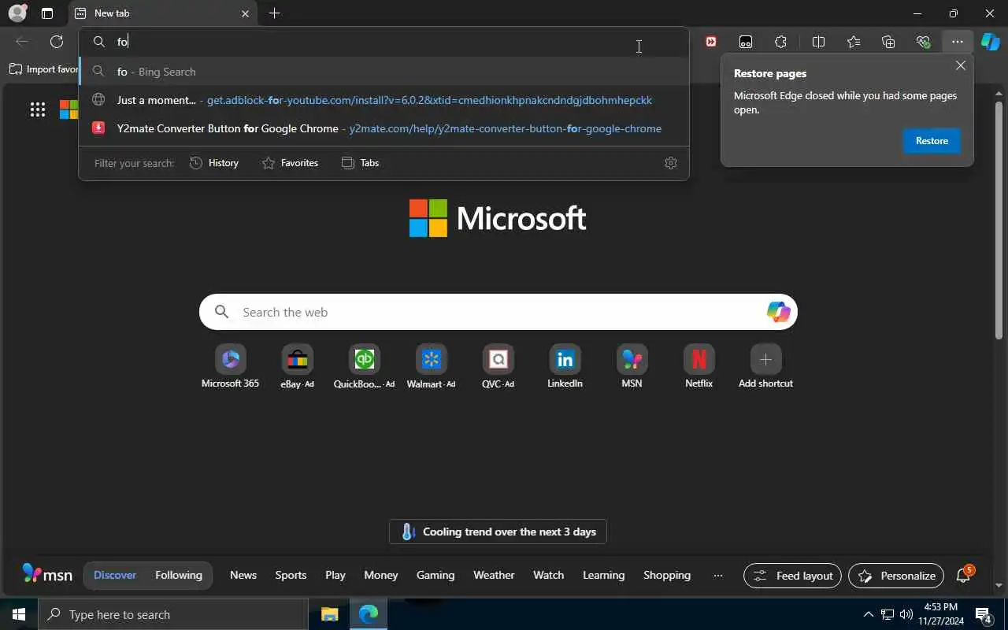Screen dimensions: 1008x630
Task: Filter suggestions by Tabs
Action: pos(361,163)
